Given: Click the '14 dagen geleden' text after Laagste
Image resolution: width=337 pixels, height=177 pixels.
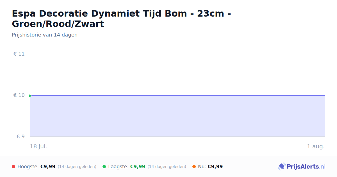Looking at the screenshot, I should point(167,167).
